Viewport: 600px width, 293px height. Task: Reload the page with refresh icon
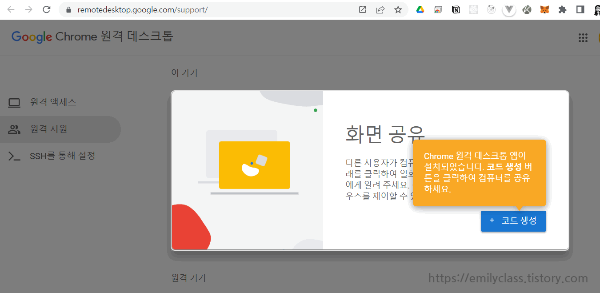click(x=46, y=9)
